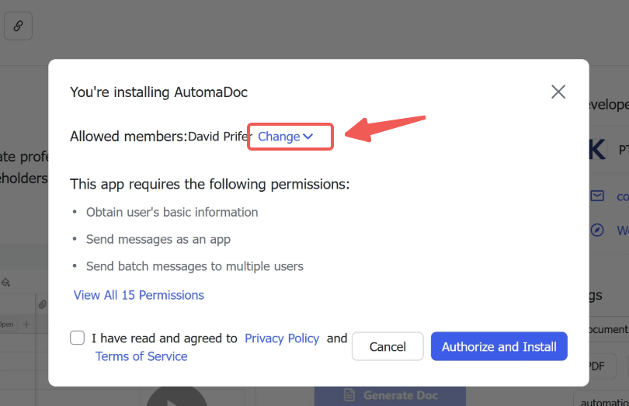Click the plus icon next to Open
Image resolution: width=629 pixels, height=406 pixels.
(x=26, y=324)
